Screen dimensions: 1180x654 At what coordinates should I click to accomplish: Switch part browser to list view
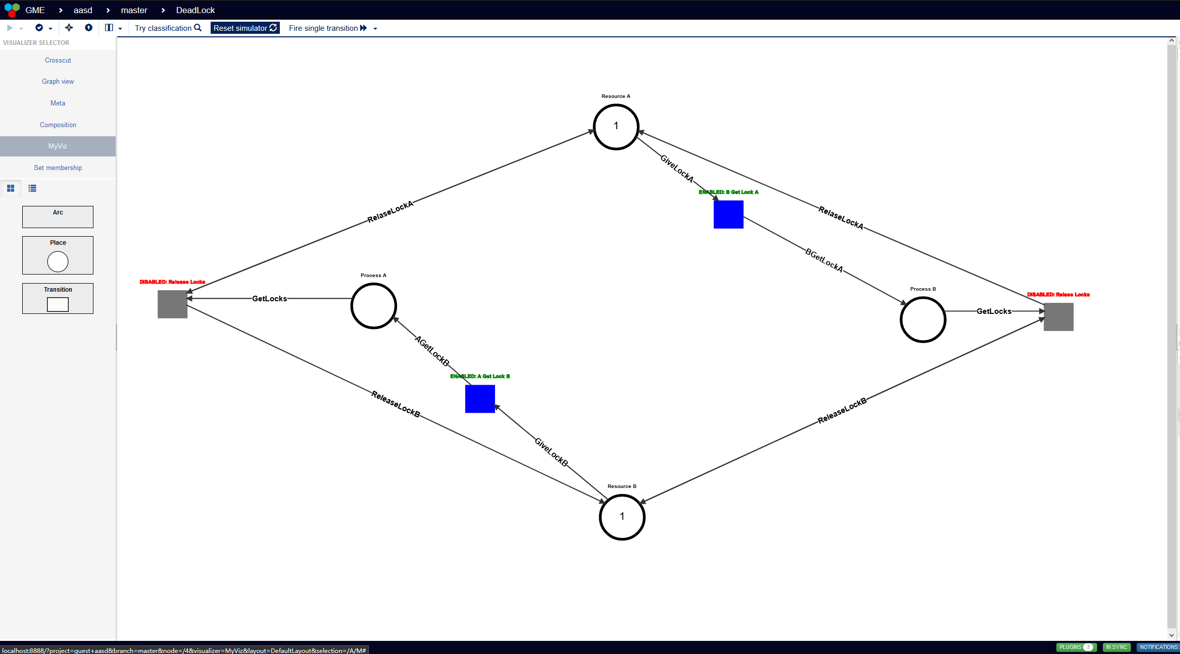[x=32, y=188]
